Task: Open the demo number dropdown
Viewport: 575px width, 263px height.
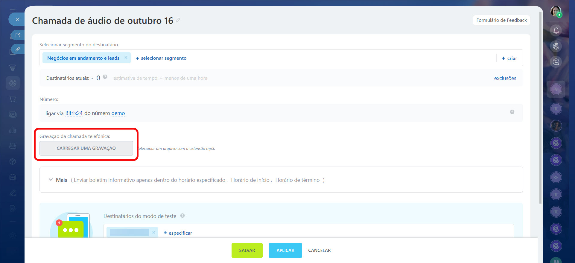Action: [x=118, y=113]
